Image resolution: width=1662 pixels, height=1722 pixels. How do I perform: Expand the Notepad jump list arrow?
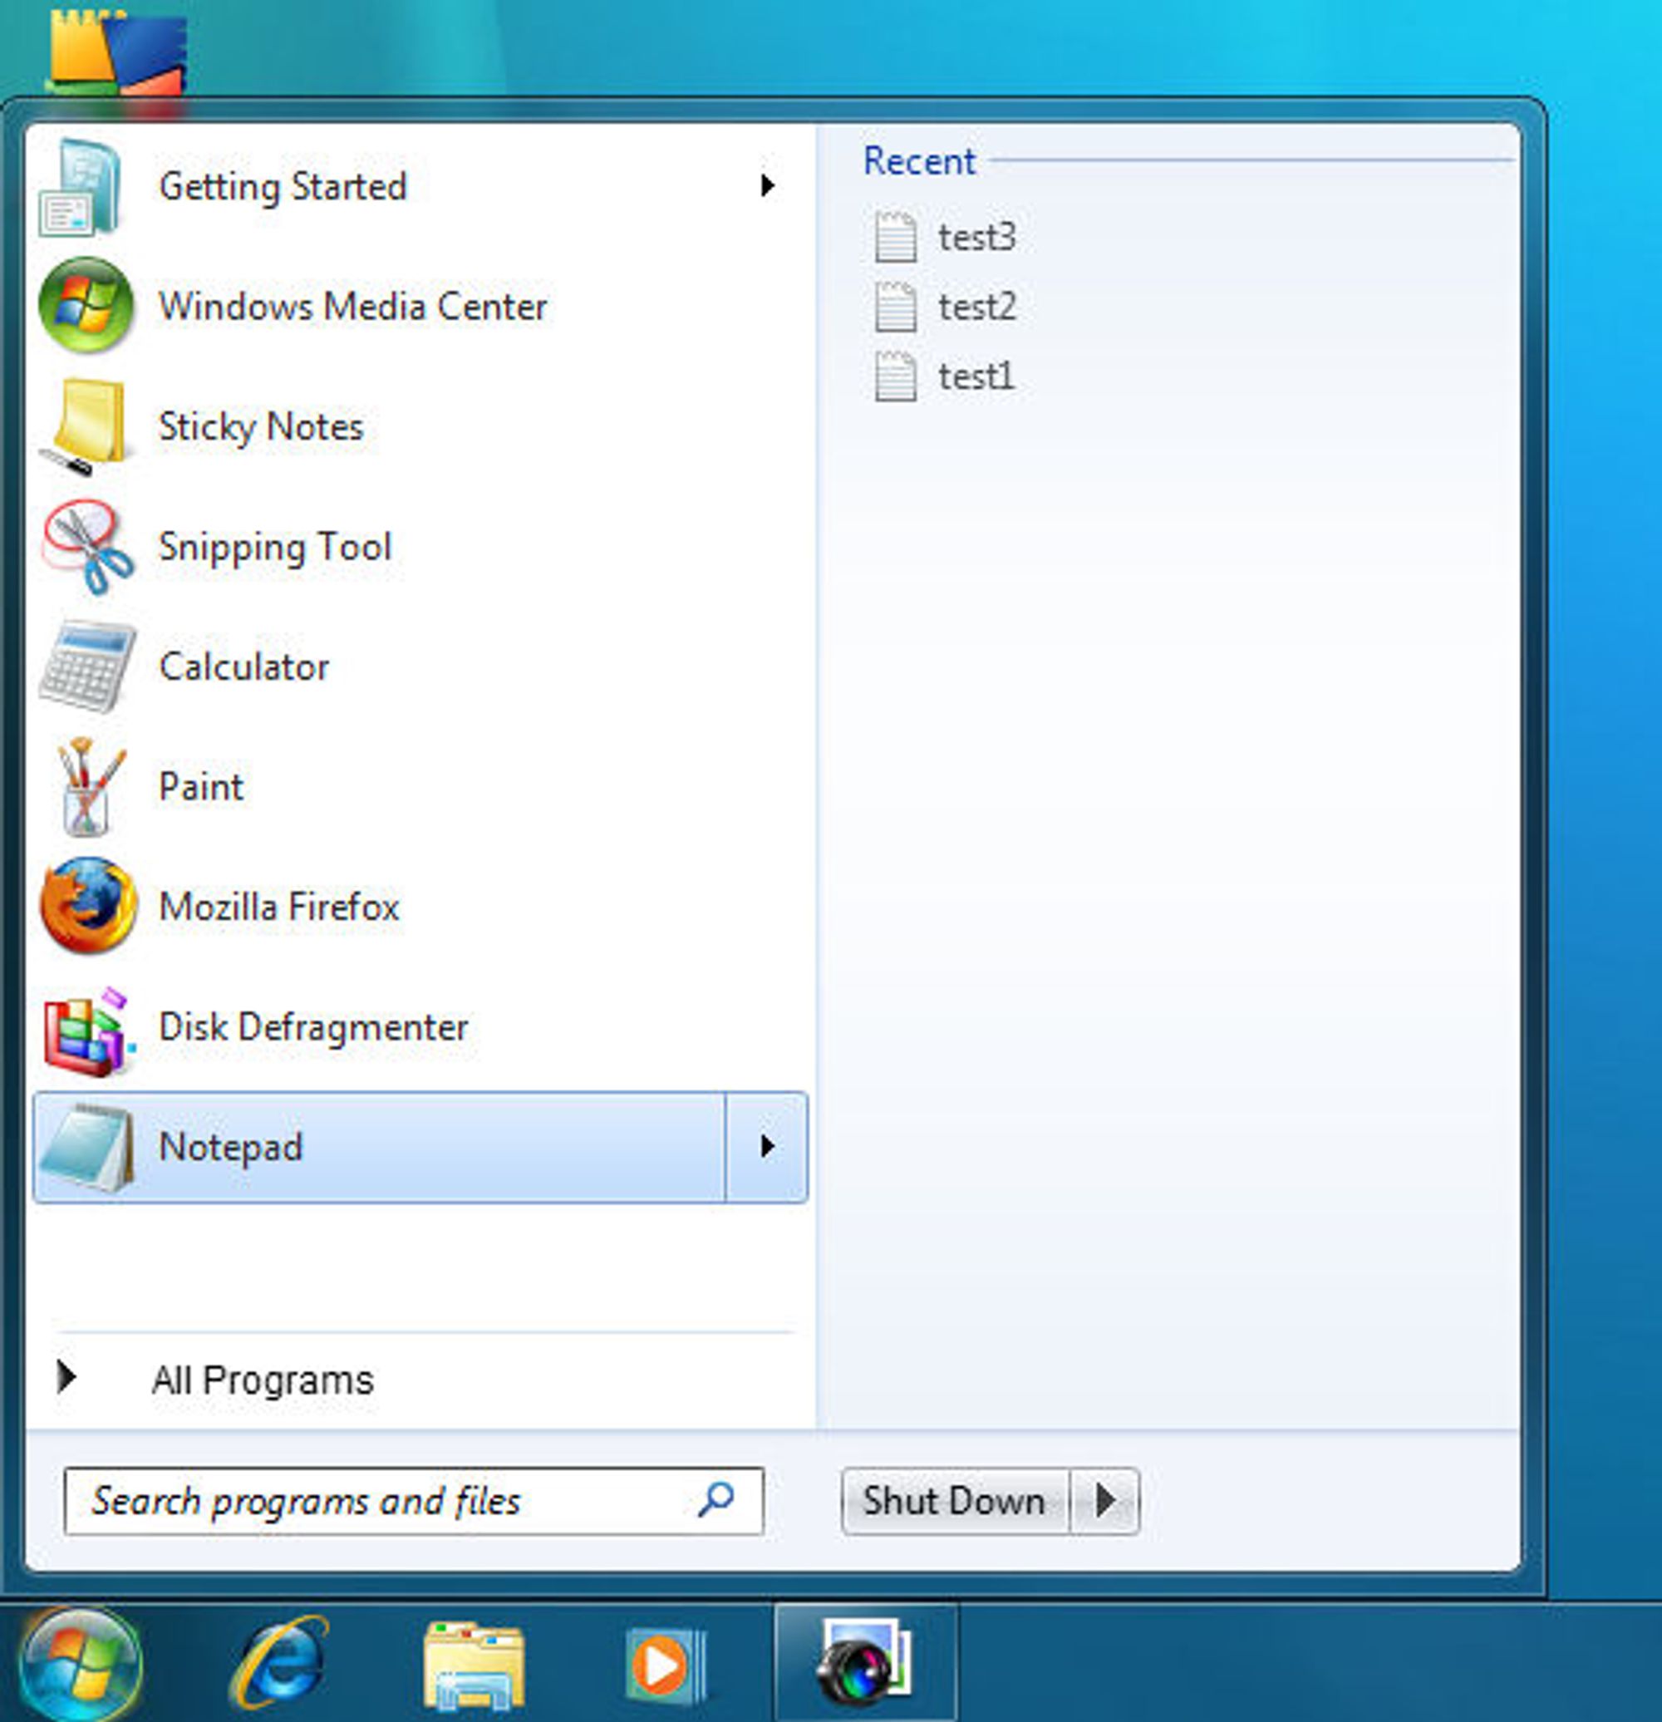767,1147
